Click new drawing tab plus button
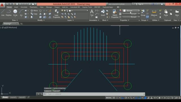 21,24
